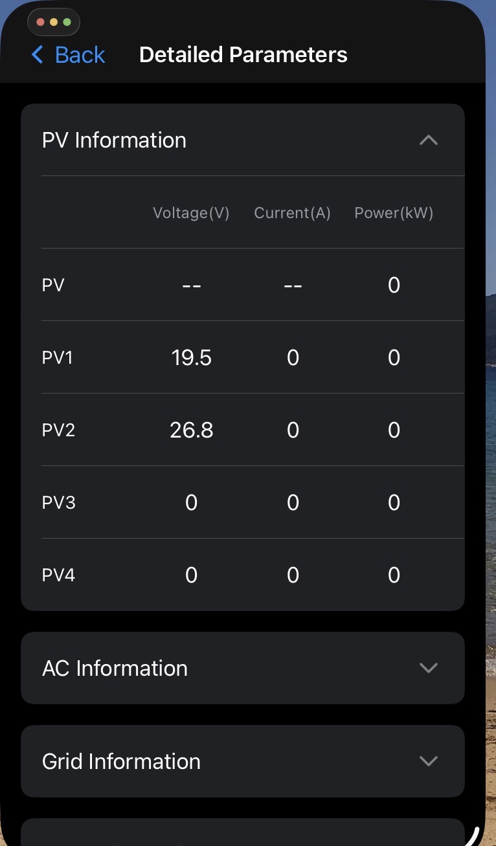The width and height of the screenshot is (496, 846).
Task: Click the AC Information header label
Action: click(115, 668)
